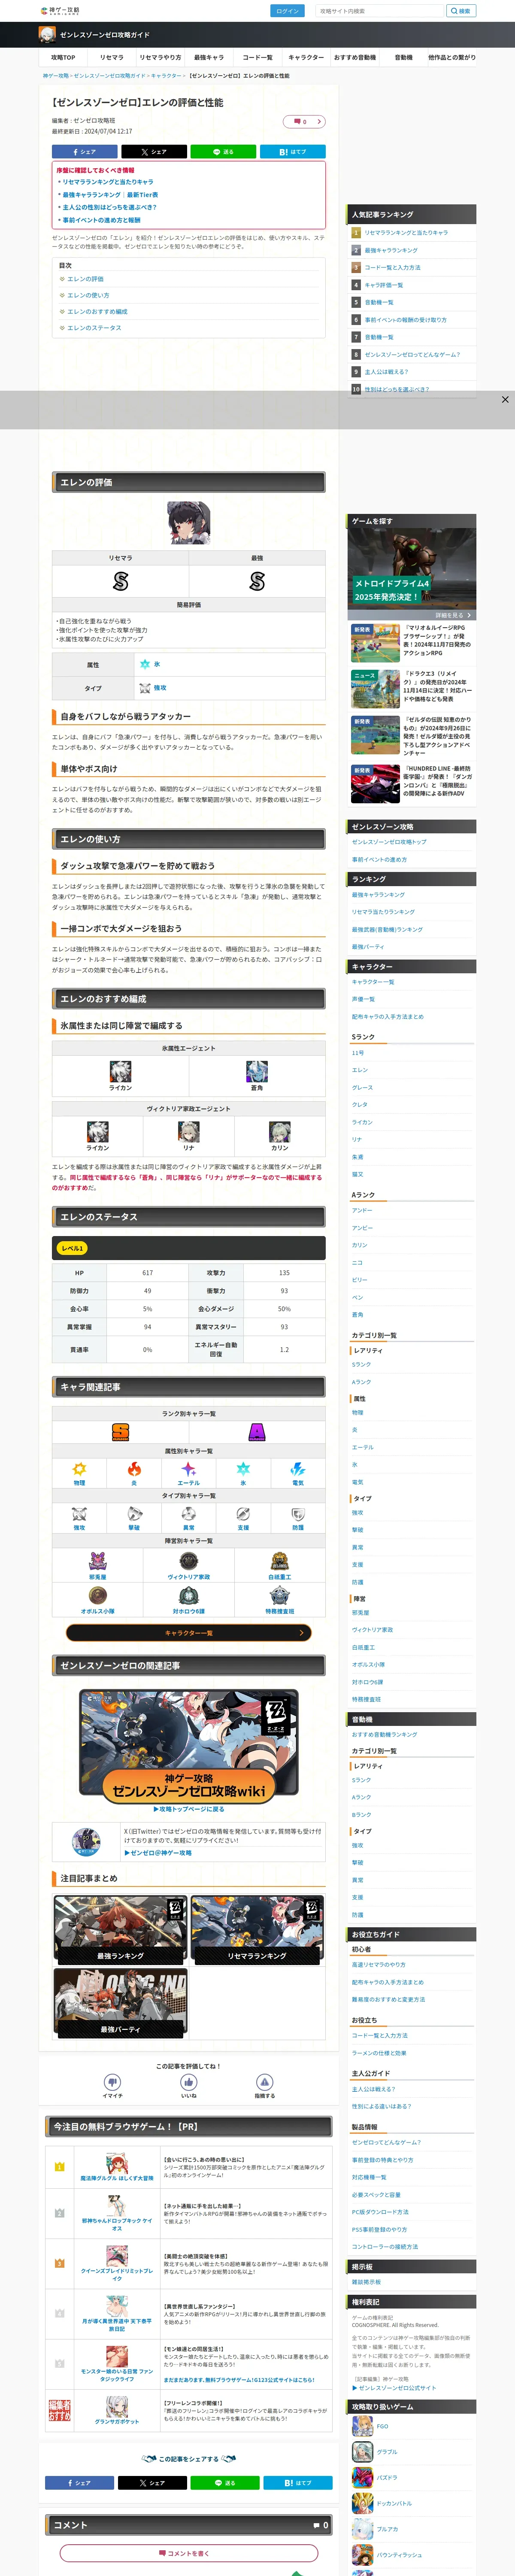Screen dimensions: 515x2576
Task: Click the 蒼角 agent portrait
Action: click(257, 1072)
